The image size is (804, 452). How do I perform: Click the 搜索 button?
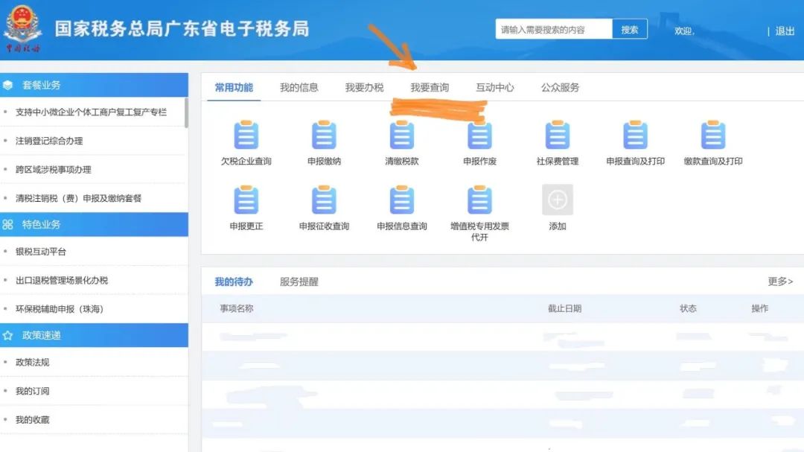coord(630,29)
